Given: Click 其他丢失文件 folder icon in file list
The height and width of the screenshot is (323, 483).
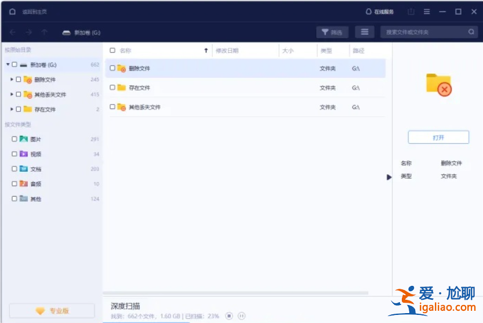Looking at the screenshot, I should click(x=122, y=107).
